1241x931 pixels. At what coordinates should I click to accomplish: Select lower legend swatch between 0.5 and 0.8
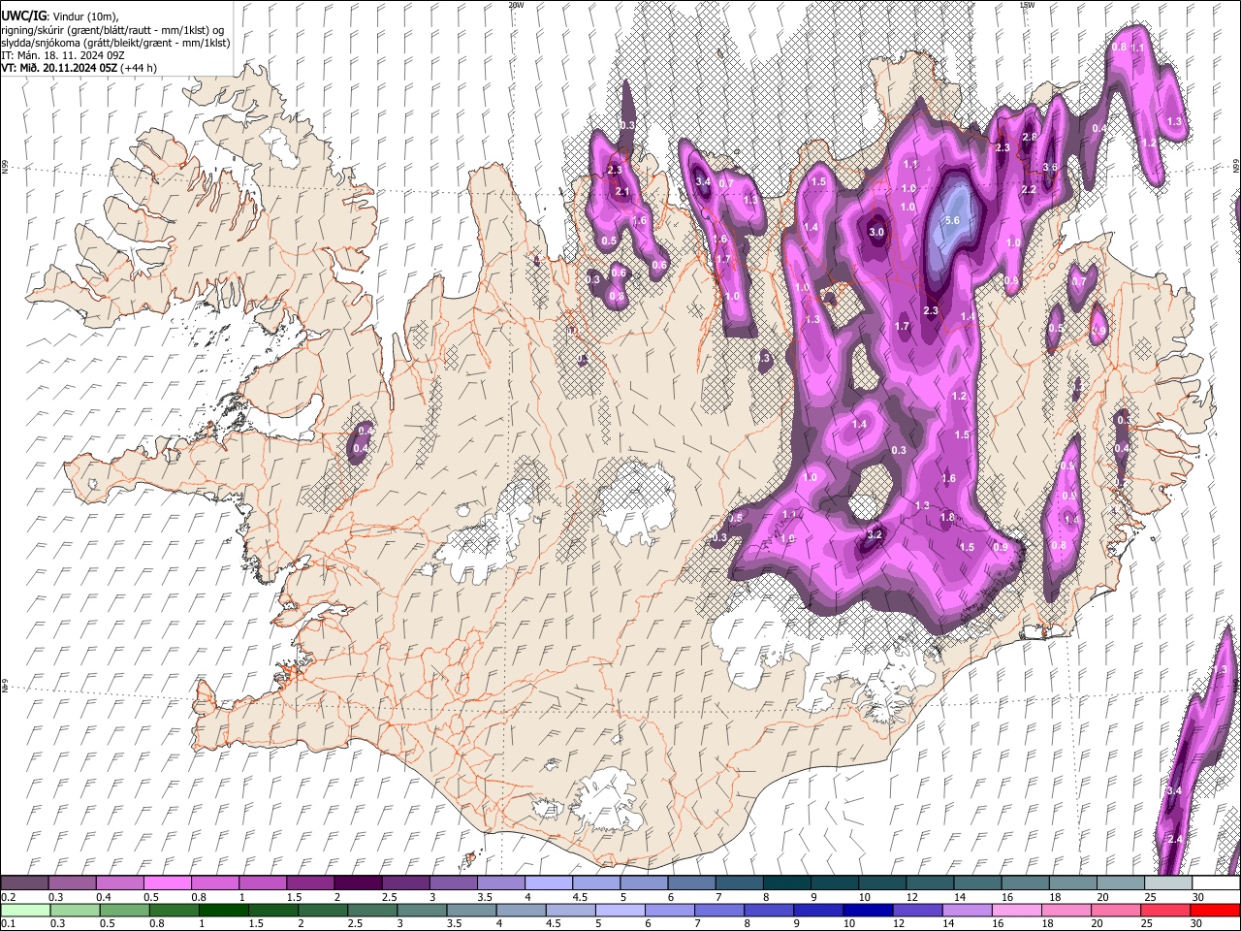pyautogui.click(x=124, y=910)
